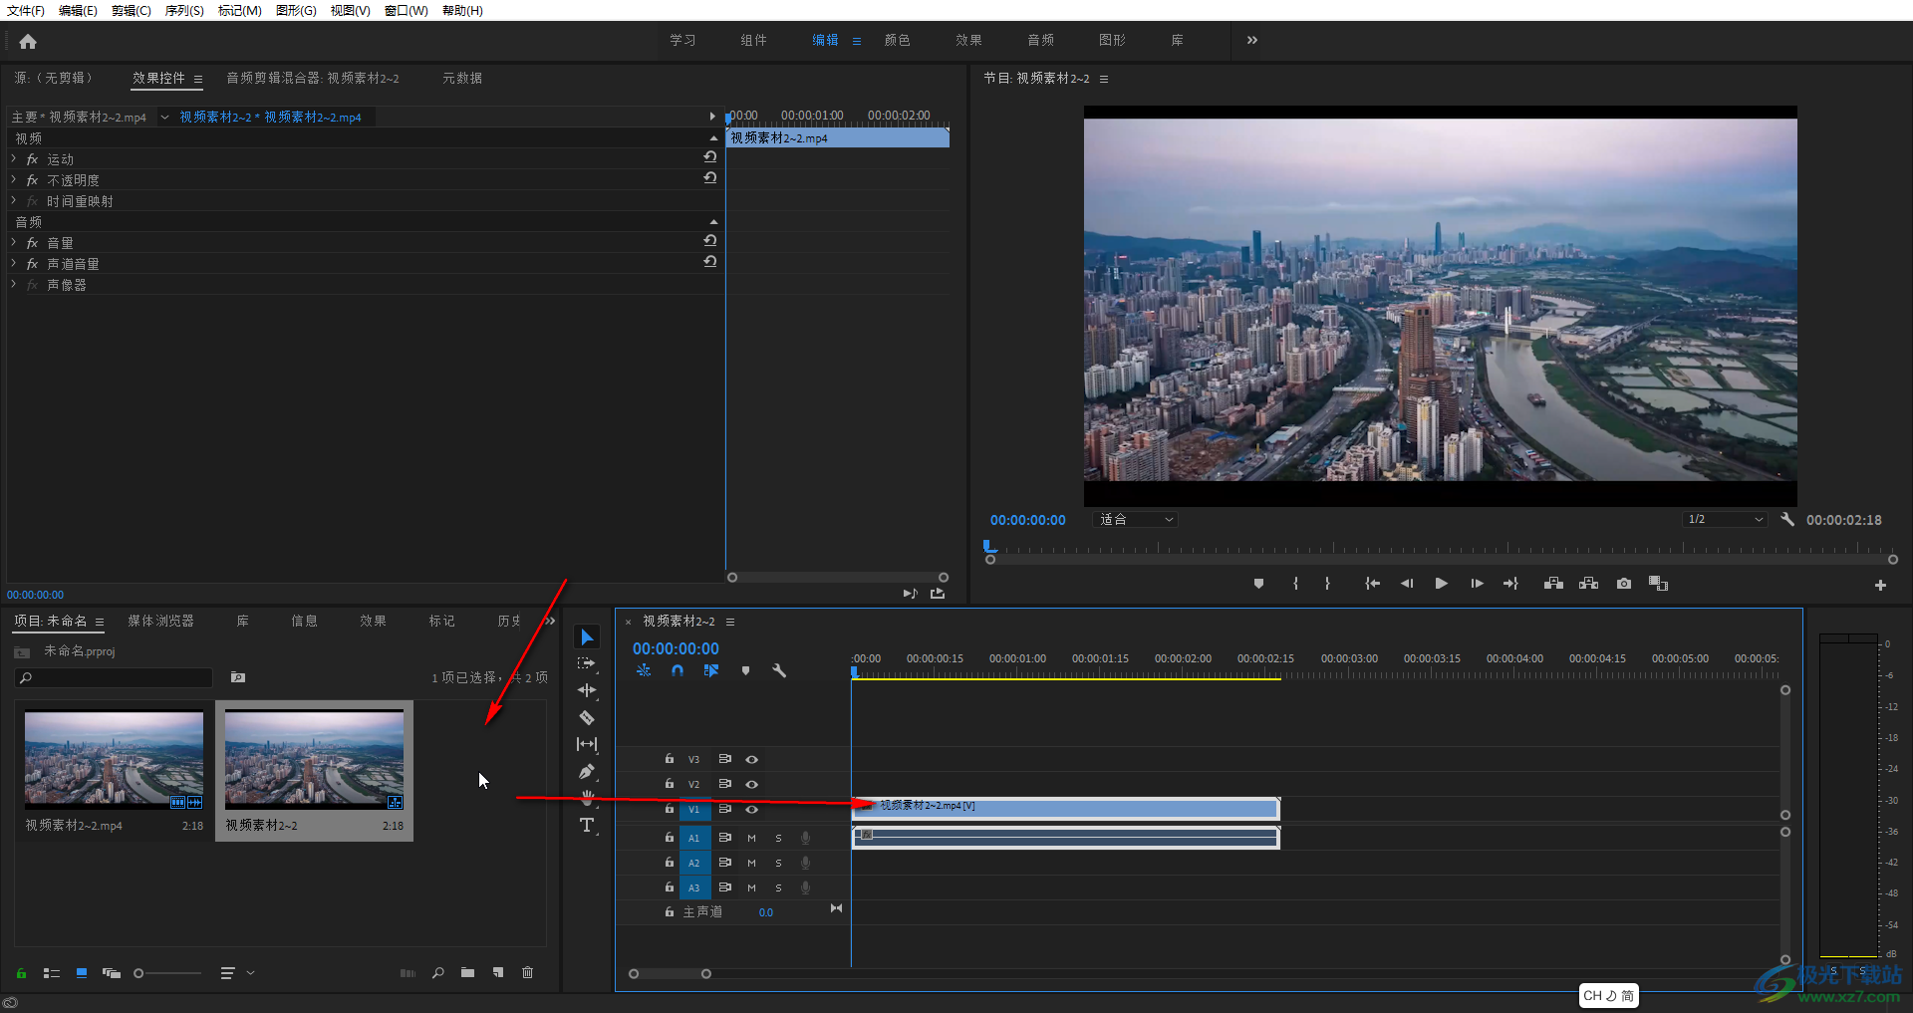The image size is (1913, 1013).
Task: Select the Pen tool
Action: tap(587, 771)
